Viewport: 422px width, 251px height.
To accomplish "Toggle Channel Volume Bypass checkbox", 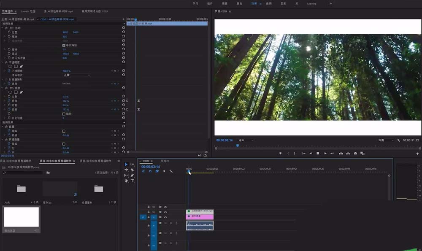I will pyautogui.click(x=64, y=144).
